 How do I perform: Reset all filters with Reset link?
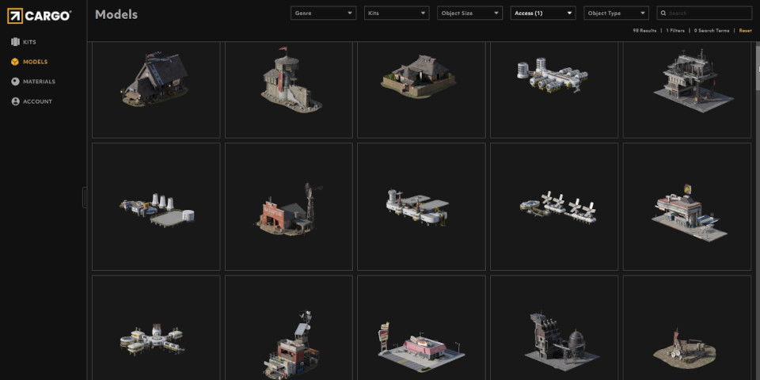pos(745,30)
